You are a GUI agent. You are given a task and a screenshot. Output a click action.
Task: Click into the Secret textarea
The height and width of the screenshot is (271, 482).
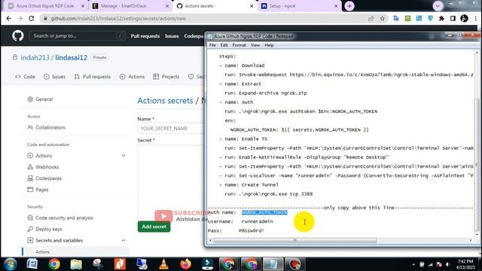(171, 181)
